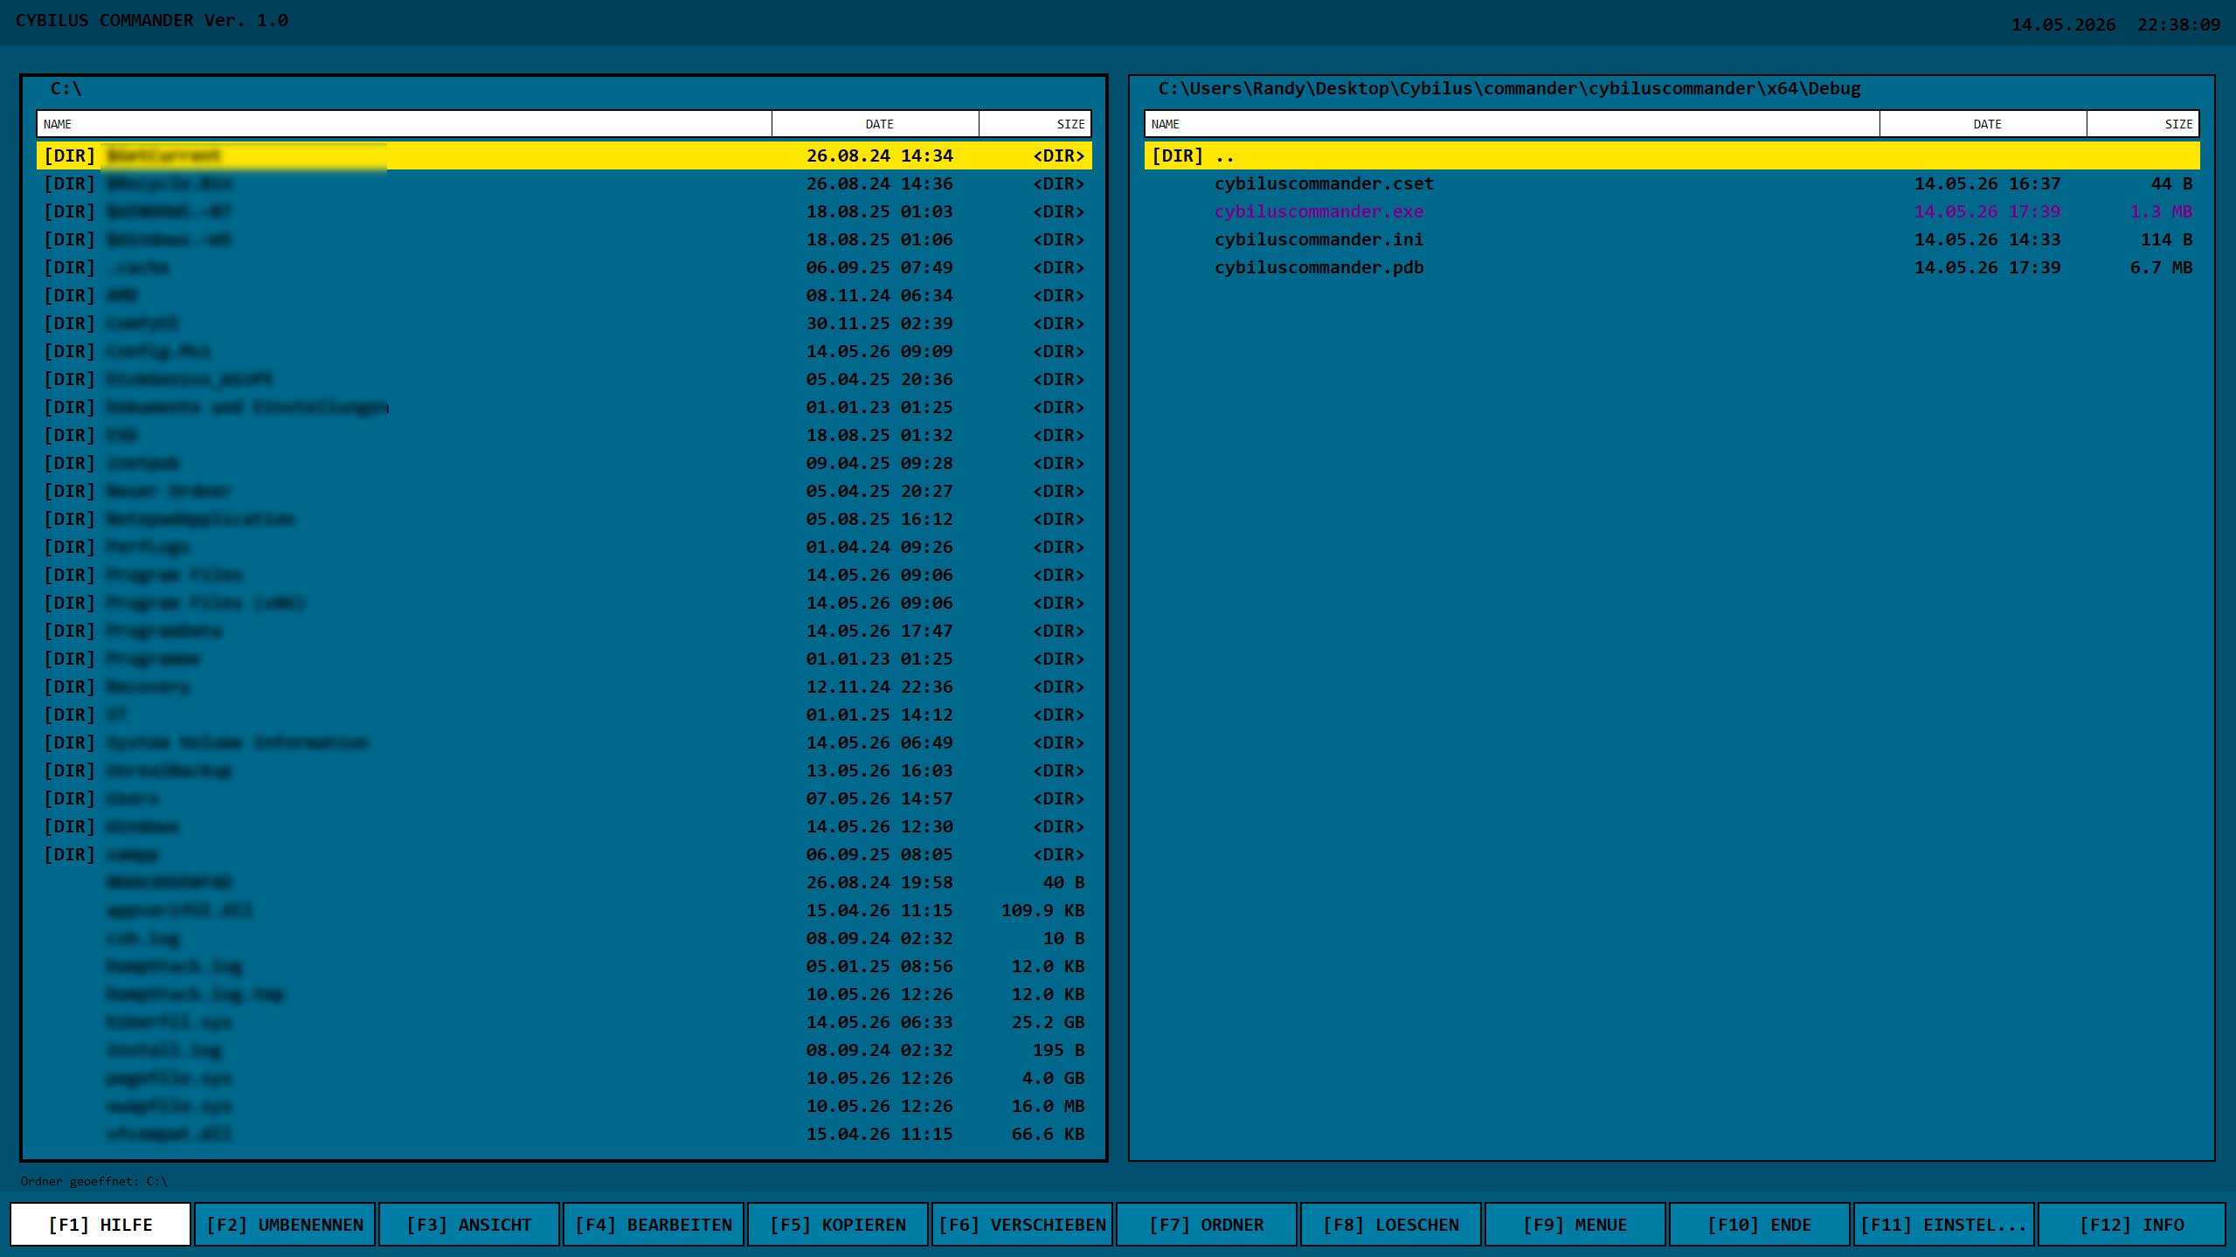Select the folder row dated 12.11.24 22:36
Image resolution: width=2236 pixels, height=1257 pixels.
(564, 687)
